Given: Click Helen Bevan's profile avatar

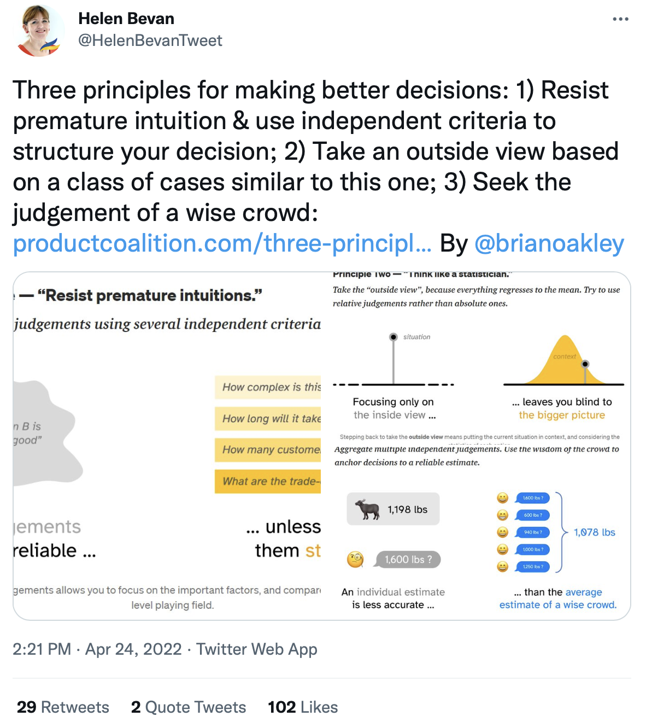Looking at the screenshot, I should pos(39,31).
